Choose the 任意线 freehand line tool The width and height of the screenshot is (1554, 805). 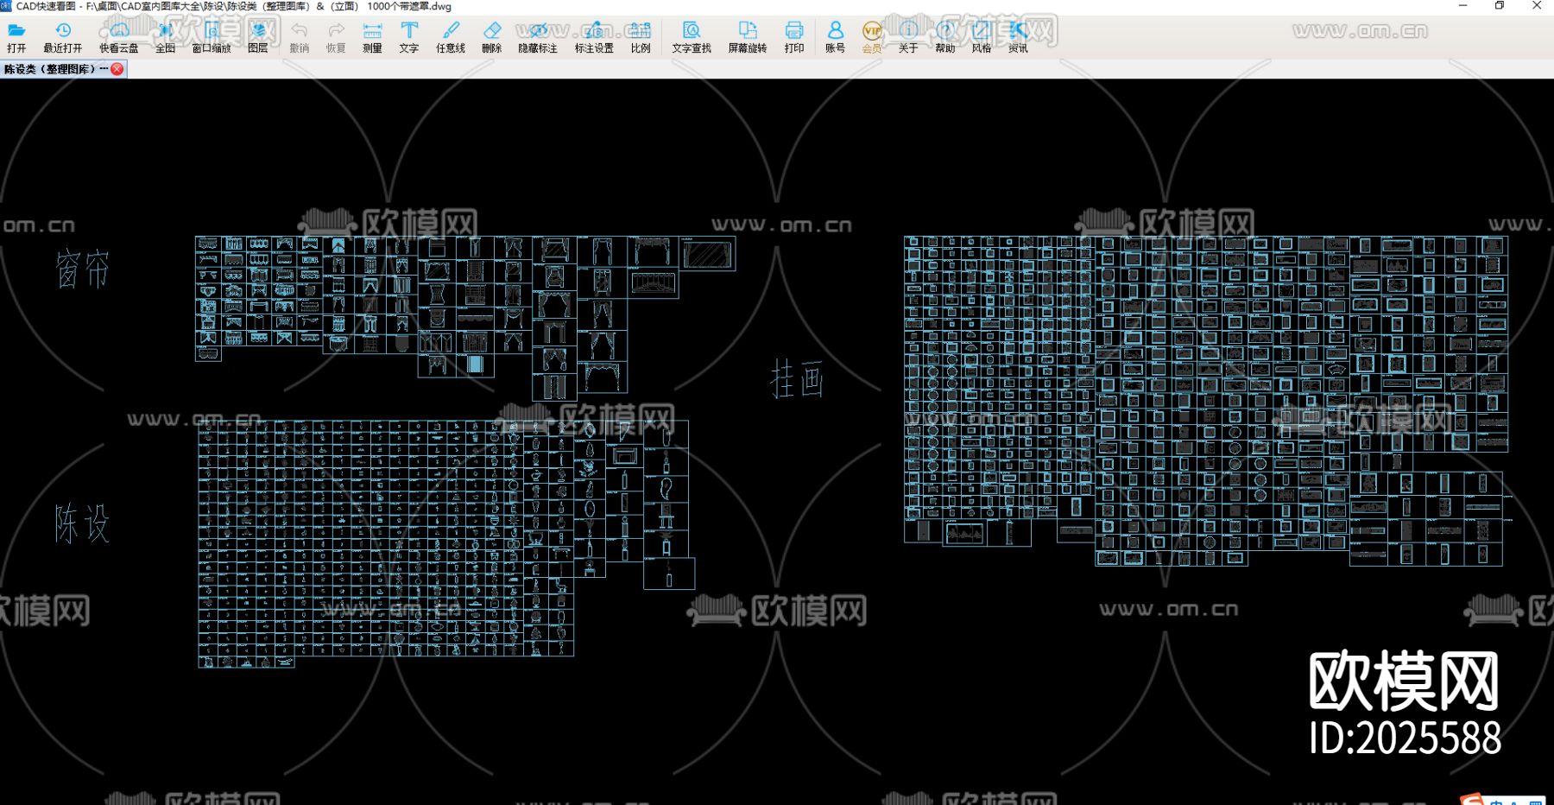point(451,37)
